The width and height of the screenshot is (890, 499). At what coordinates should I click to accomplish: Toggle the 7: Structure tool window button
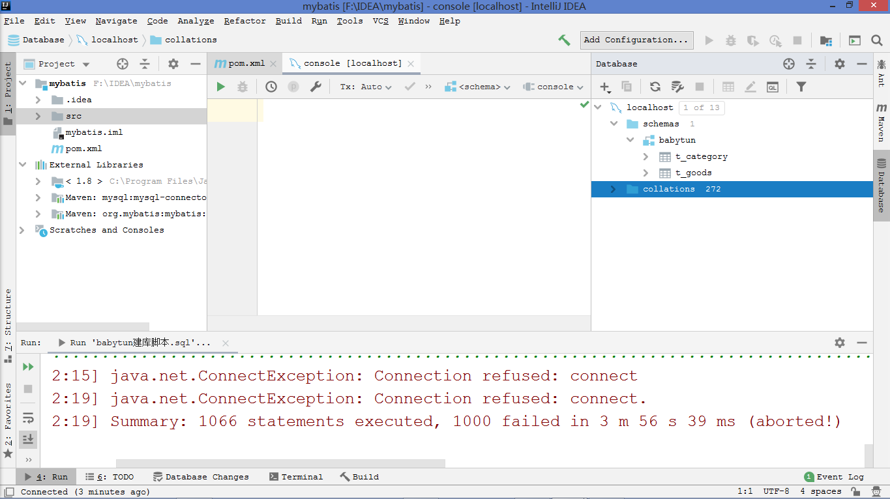click(x=8, y=324)
